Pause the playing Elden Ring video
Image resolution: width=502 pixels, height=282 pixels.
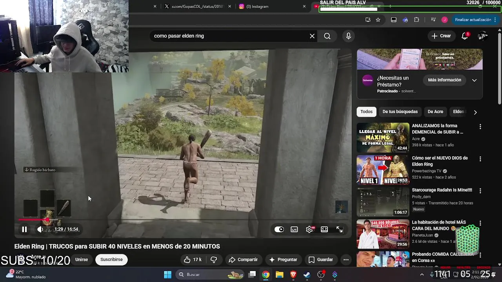click(24, 230)
